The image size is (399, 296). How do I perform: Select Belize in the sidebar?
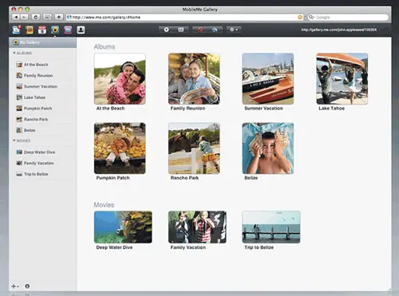43,130
